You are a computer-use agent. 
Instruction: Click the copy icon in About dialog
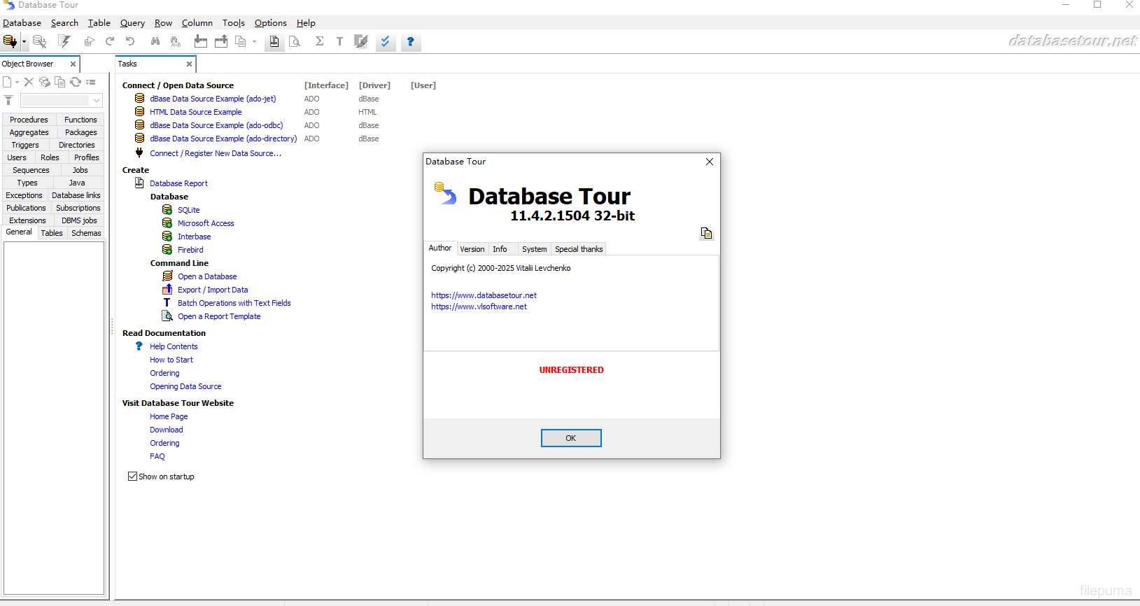[x=706, y=233]
